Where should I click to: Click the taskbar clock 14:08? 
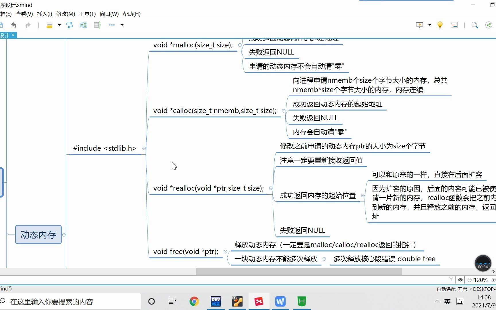484,297
